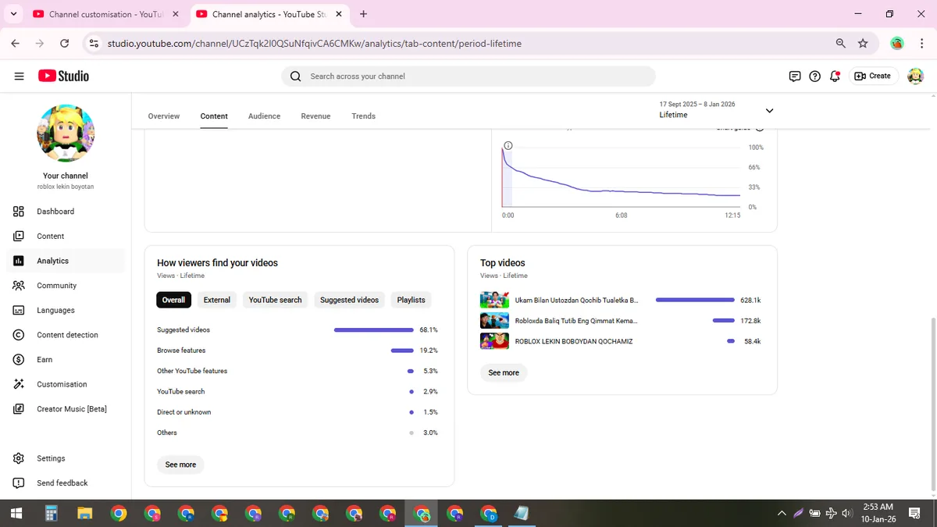Viewport: 937px width, 527px height.
Task: Open Calculator from the taskbar
Action: pyautogui.click(x=52, y=513)
